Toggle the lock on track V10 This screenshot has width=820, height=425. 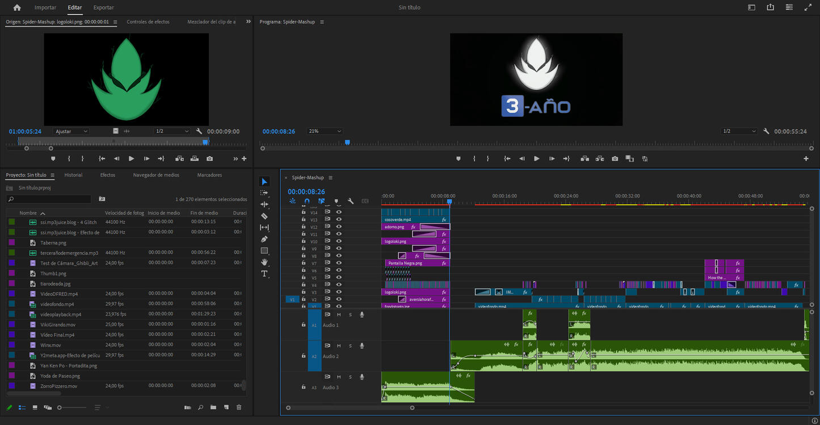point(304,241)
